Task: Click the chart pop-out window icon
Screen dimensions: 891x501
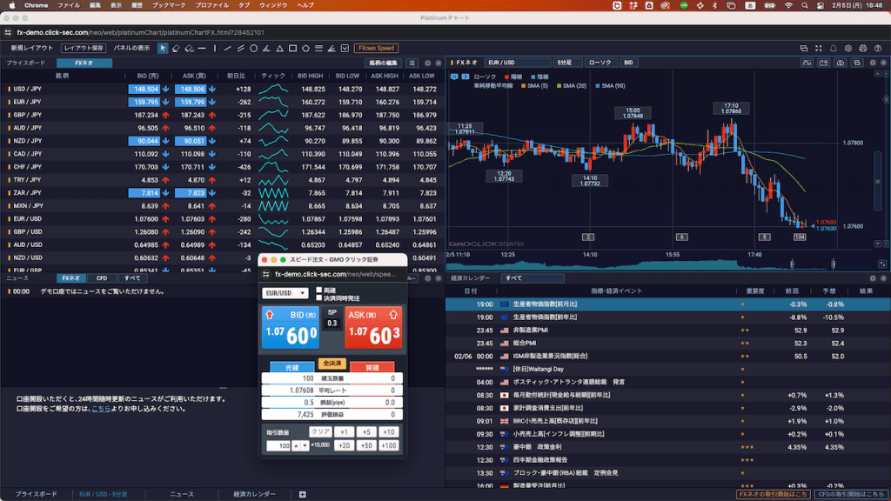Action: coord(857,63)
